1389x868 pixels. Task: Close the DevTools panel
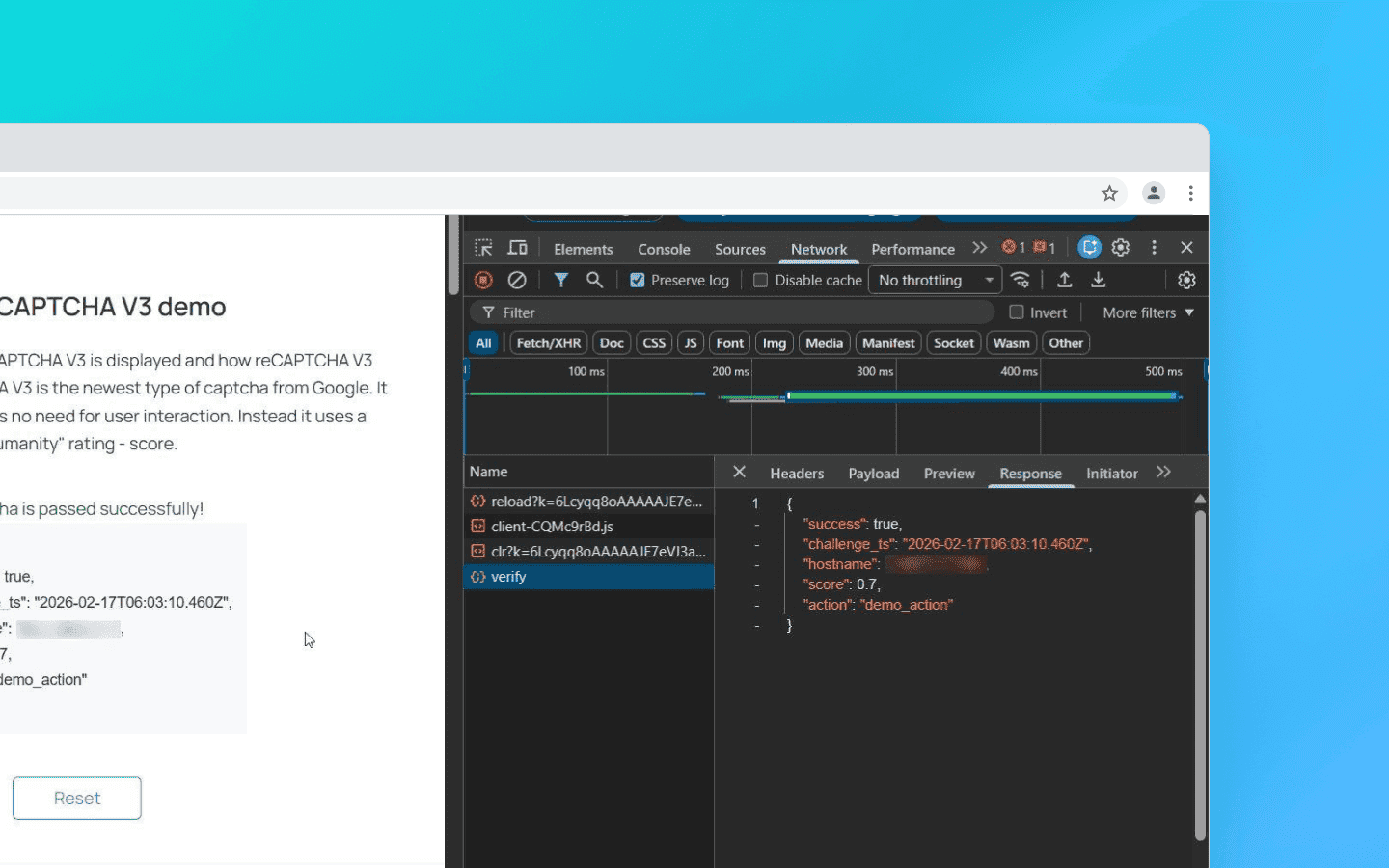(1186, 248)
